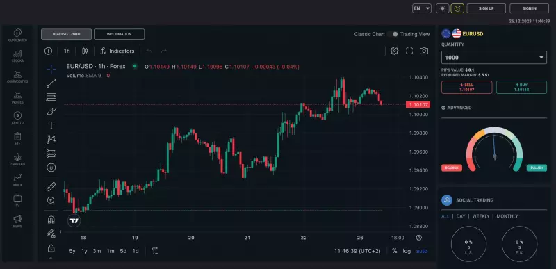Undo the last chart action

[149, 51]
